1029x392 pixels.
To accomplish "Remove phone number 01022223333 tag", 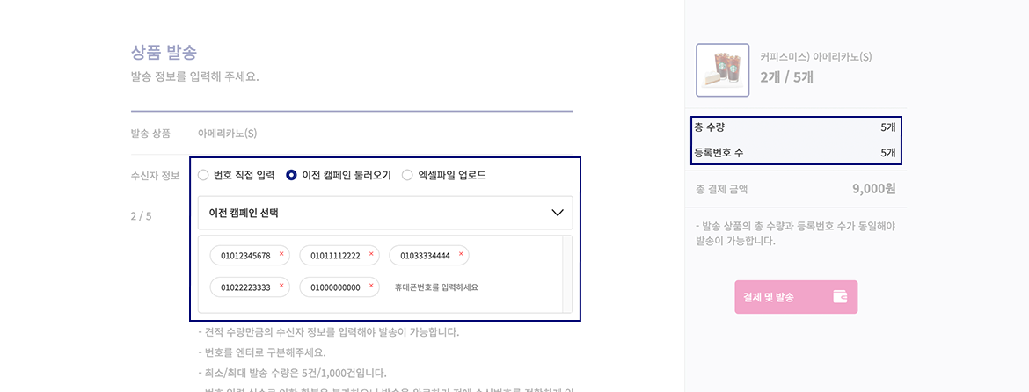I will [281, 286].
